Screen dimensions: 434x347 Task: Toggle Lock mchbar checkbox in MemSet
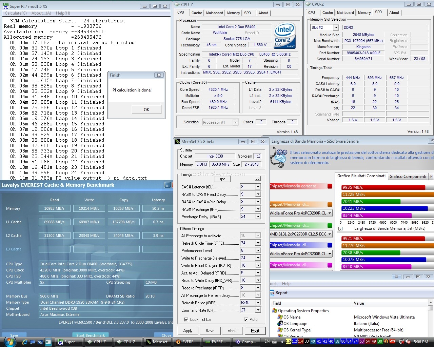[x=186, y=320]
